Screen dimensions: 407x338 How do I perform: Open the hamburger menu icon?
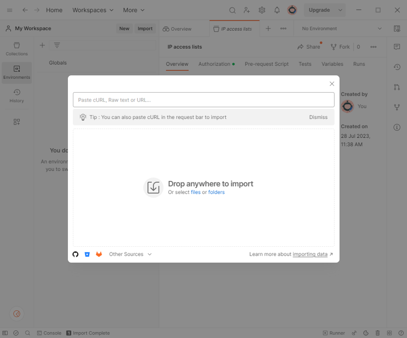(9, 10)
